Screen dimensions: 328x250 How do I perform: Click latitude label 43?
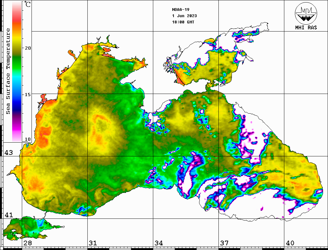click(9, 153)
